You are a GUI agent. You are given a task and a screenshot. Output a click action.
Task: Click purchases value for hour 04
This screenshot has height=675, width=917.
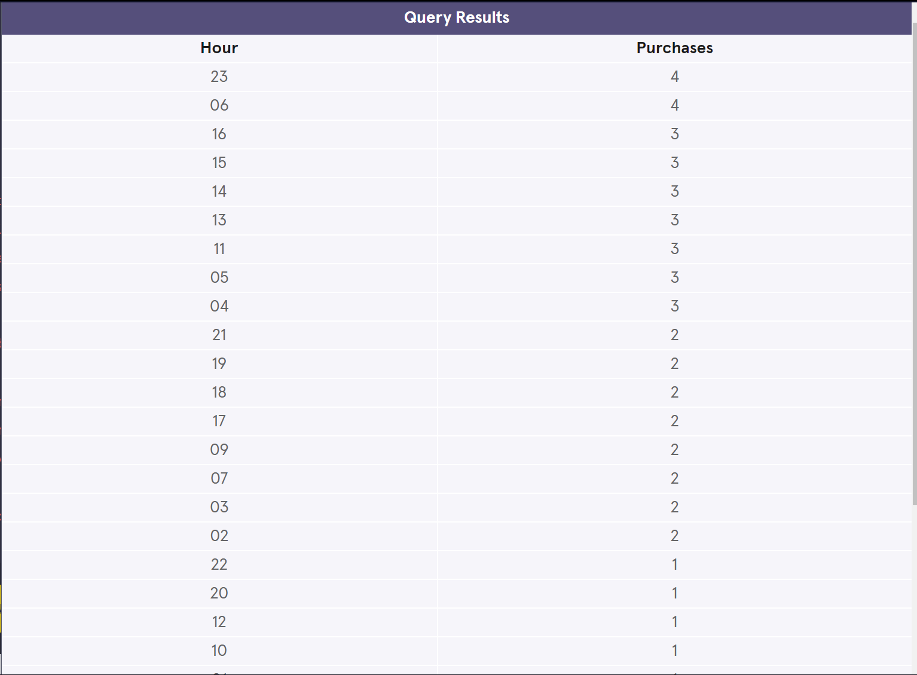click(x=674, y=307)
